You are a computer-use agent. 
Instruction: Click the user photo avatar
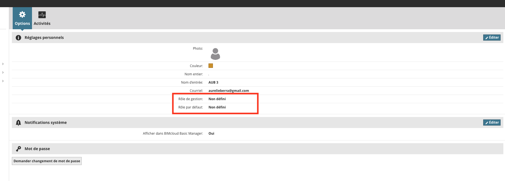[x=215, y=54]
